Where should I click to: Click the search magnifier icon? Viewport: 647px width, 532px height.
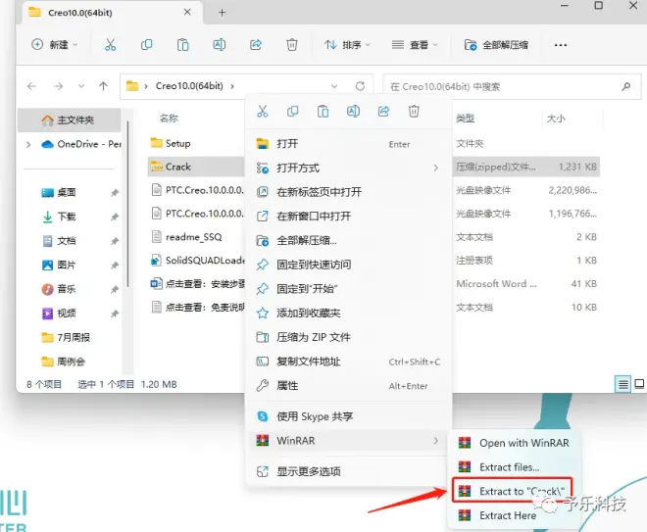(x=626, y=86)
